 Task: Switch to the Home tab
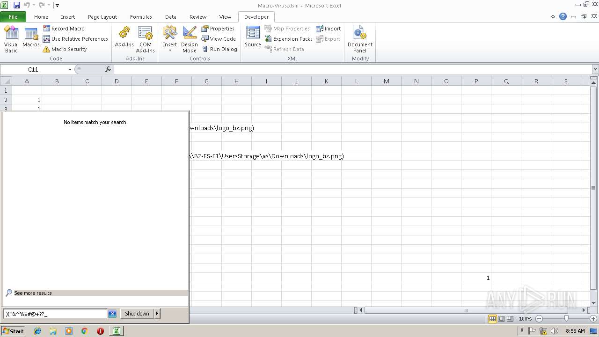pyautogui.click(x=41, y=17)
